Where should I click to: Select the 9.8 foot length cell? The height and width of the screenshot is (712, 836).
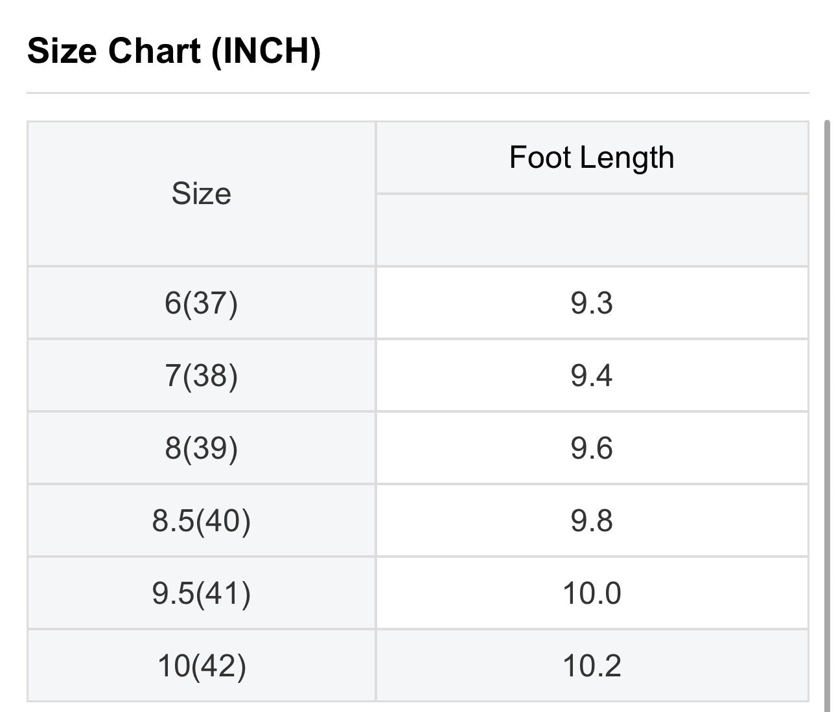pos(592,520)
